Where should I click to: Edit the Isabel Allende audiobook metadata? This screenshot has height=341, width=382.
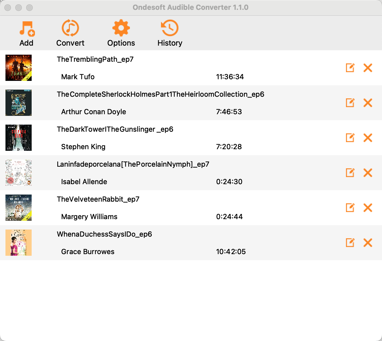pos(350,173)
